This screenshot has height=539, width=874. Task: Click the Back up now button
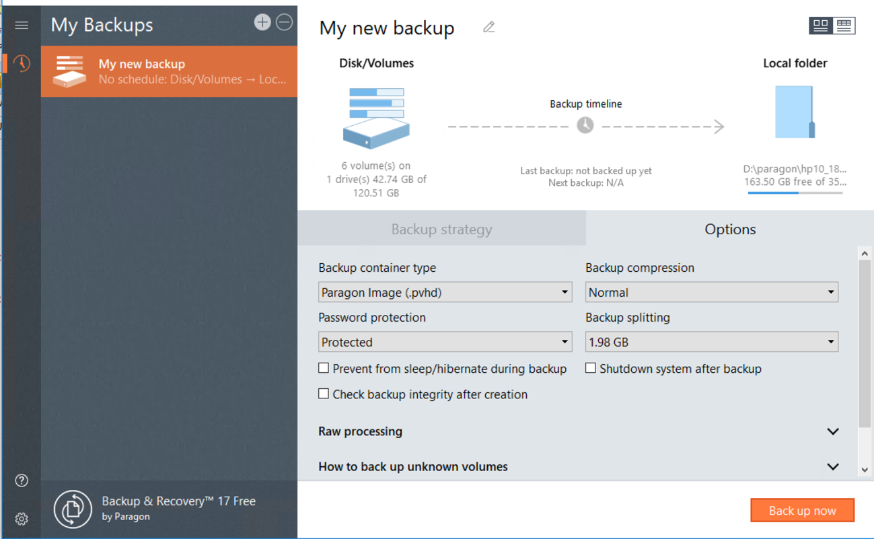[x=802, y=511]
